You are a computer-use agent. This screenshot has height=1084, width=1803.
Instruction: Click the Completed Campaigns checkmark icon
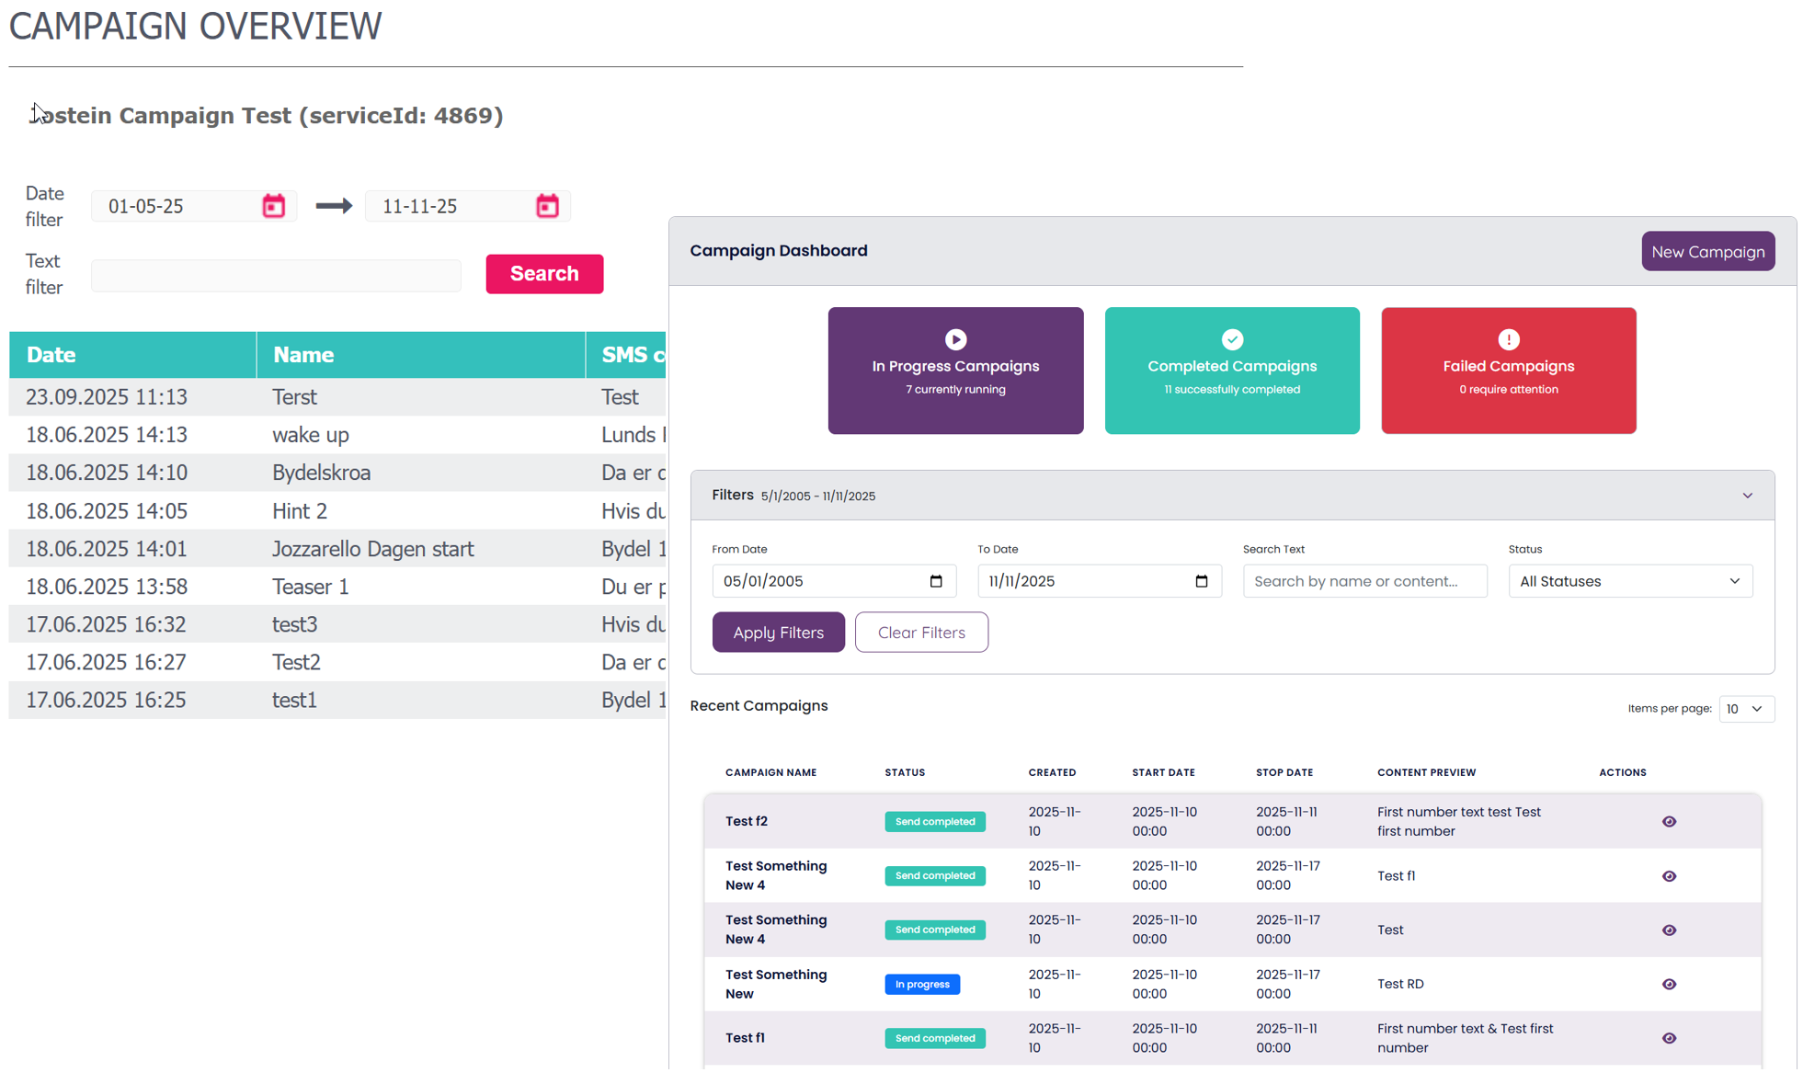1232,339
